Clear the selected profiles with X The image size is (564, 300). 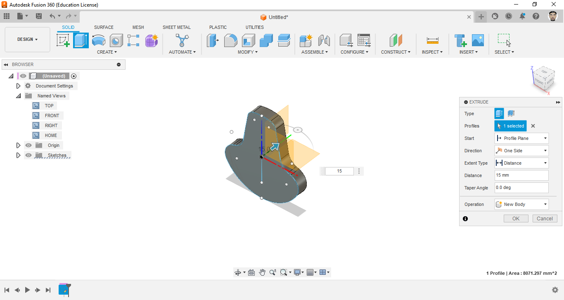[533, 126]
